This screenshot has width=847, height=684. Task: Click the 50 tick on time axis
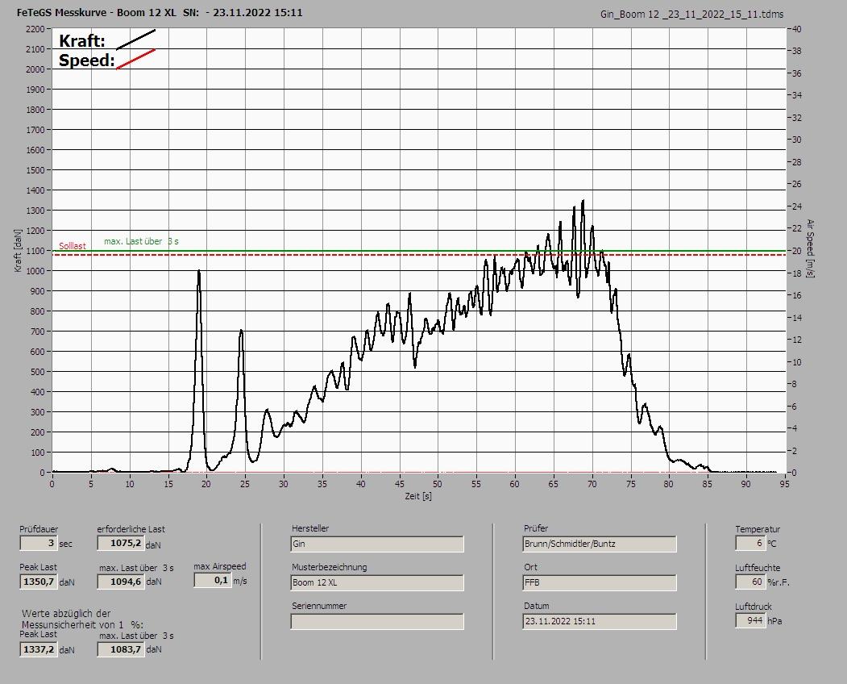[x=438, y=484]
